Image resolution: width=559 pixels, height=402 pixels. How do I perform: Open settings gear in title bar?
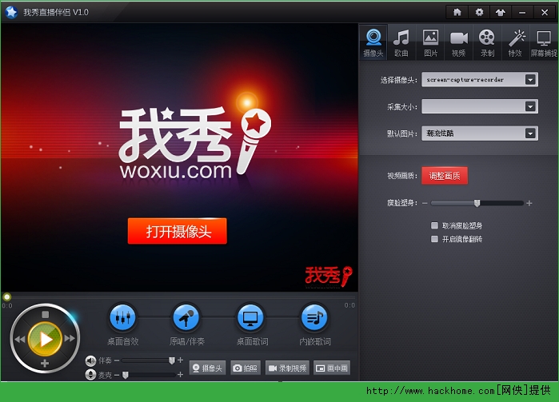[x=479, y=13]
